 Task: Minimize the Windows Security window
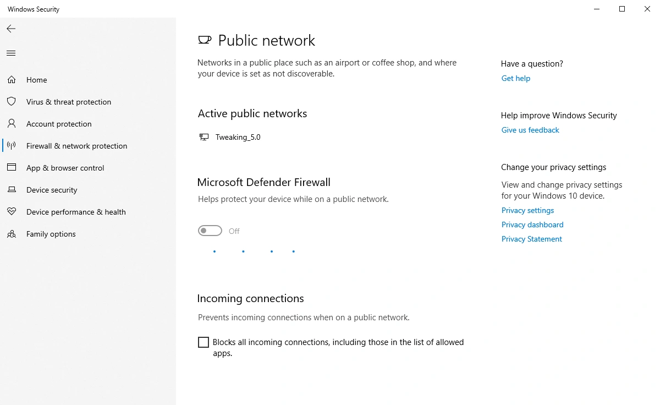597,9
